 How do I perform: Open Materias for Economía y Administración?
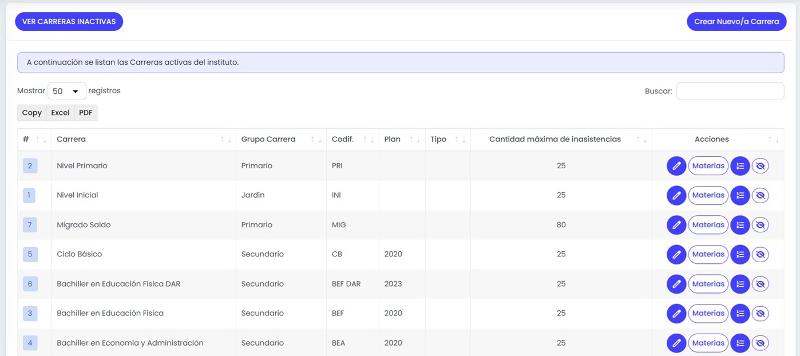(x=708, y=343)
